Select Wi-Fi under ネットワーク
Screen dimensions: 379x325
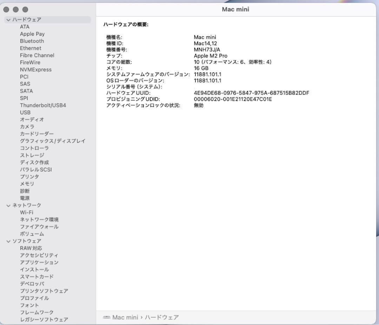[26, 212]
